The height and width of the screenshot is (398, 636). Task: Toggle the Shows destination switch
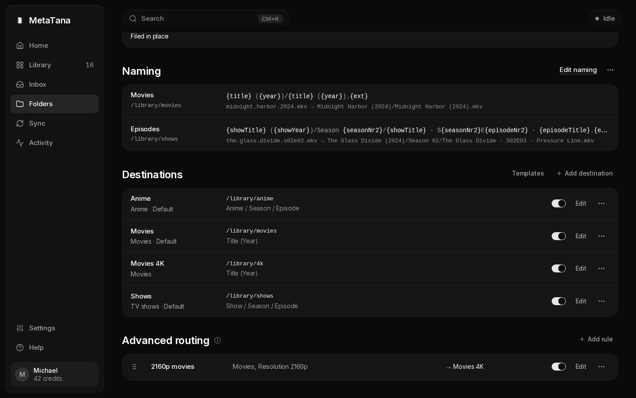[x=559, y=301]
